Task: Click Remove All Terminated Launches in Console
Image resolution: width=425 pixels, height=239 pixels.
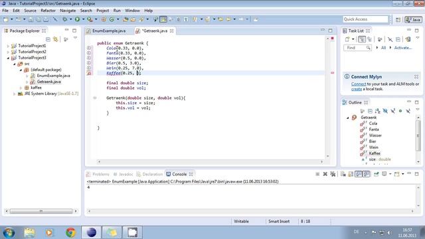Action: (333, 174)
